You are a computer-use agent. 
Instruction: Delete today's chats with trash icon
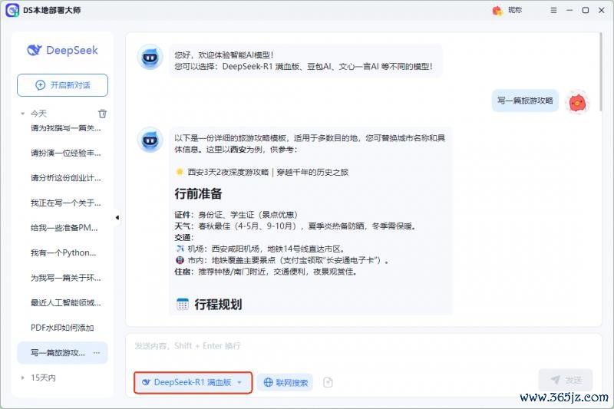[102, 114]
